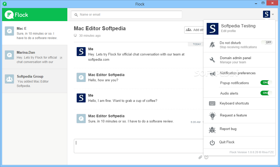Screen dimensions: 280x167
Task: Click 'Manage your team' subtitle
Action: tap(233, 62)
